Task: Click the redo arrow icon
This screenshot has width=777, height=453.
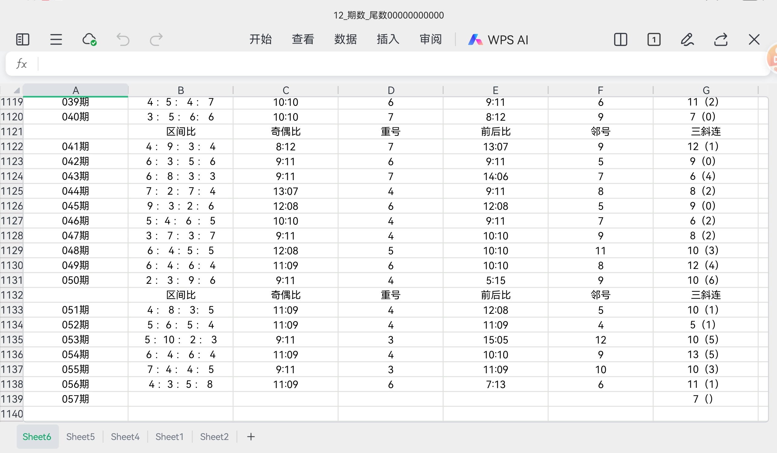Action: click(156, 39)
